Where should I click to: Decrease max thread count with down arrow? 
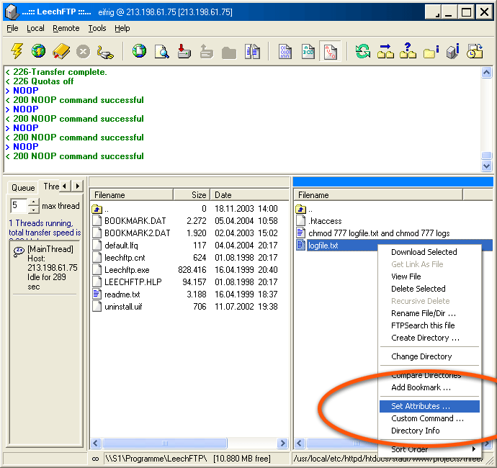pyautogui.click(x=34, y=210)
